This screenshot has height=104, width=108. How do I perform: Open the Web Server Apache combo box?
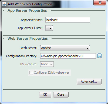point(65,48)
